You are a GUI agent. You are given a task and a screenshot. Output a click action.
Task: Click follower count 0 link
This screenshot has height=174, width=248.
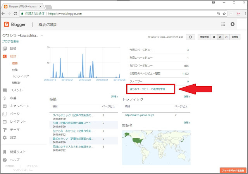pyautogui.click(x=188, y=82)
